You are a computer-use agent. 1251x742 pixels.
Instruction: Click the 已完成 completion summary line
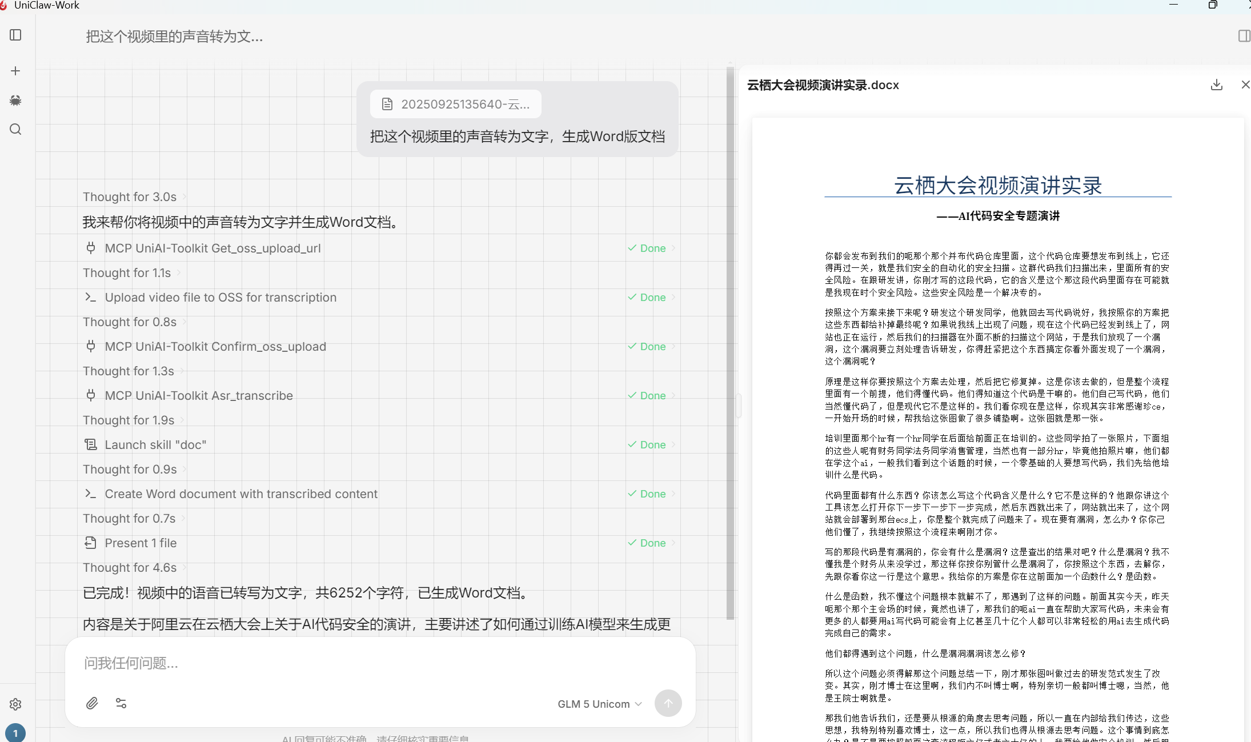click(308, 593)
